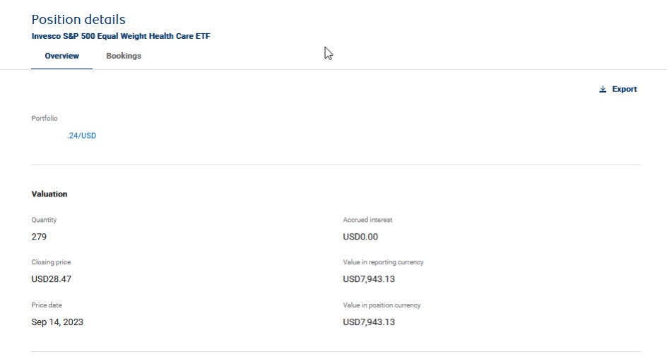The image size is (667, 359).
Task: Click the closing price USD28.47
Action: click(51, 279)
